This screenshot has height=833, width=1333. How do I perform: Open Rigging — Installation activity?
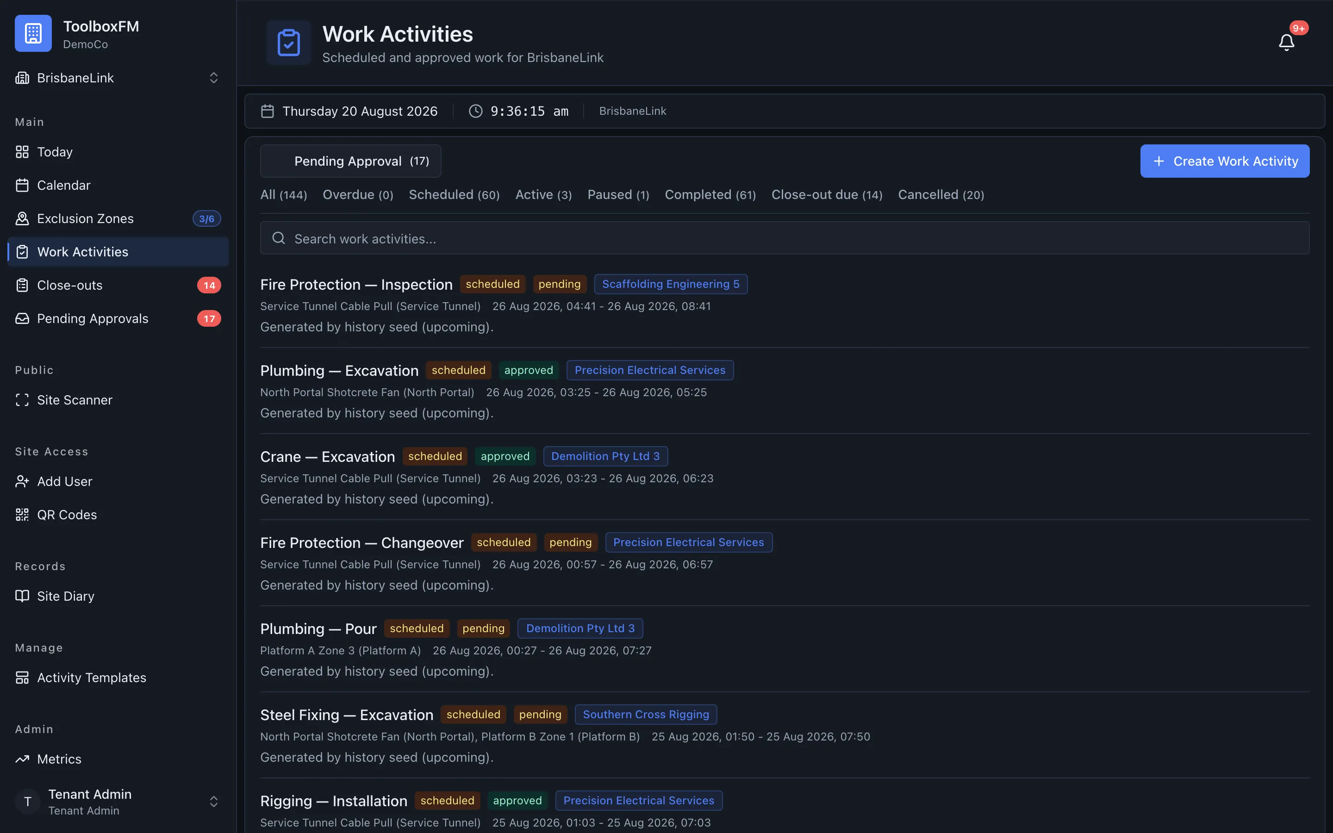pyautogui.click(x=334, y=801)
